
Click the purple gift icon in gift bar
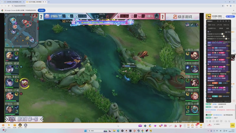click(x=140, y=125)
